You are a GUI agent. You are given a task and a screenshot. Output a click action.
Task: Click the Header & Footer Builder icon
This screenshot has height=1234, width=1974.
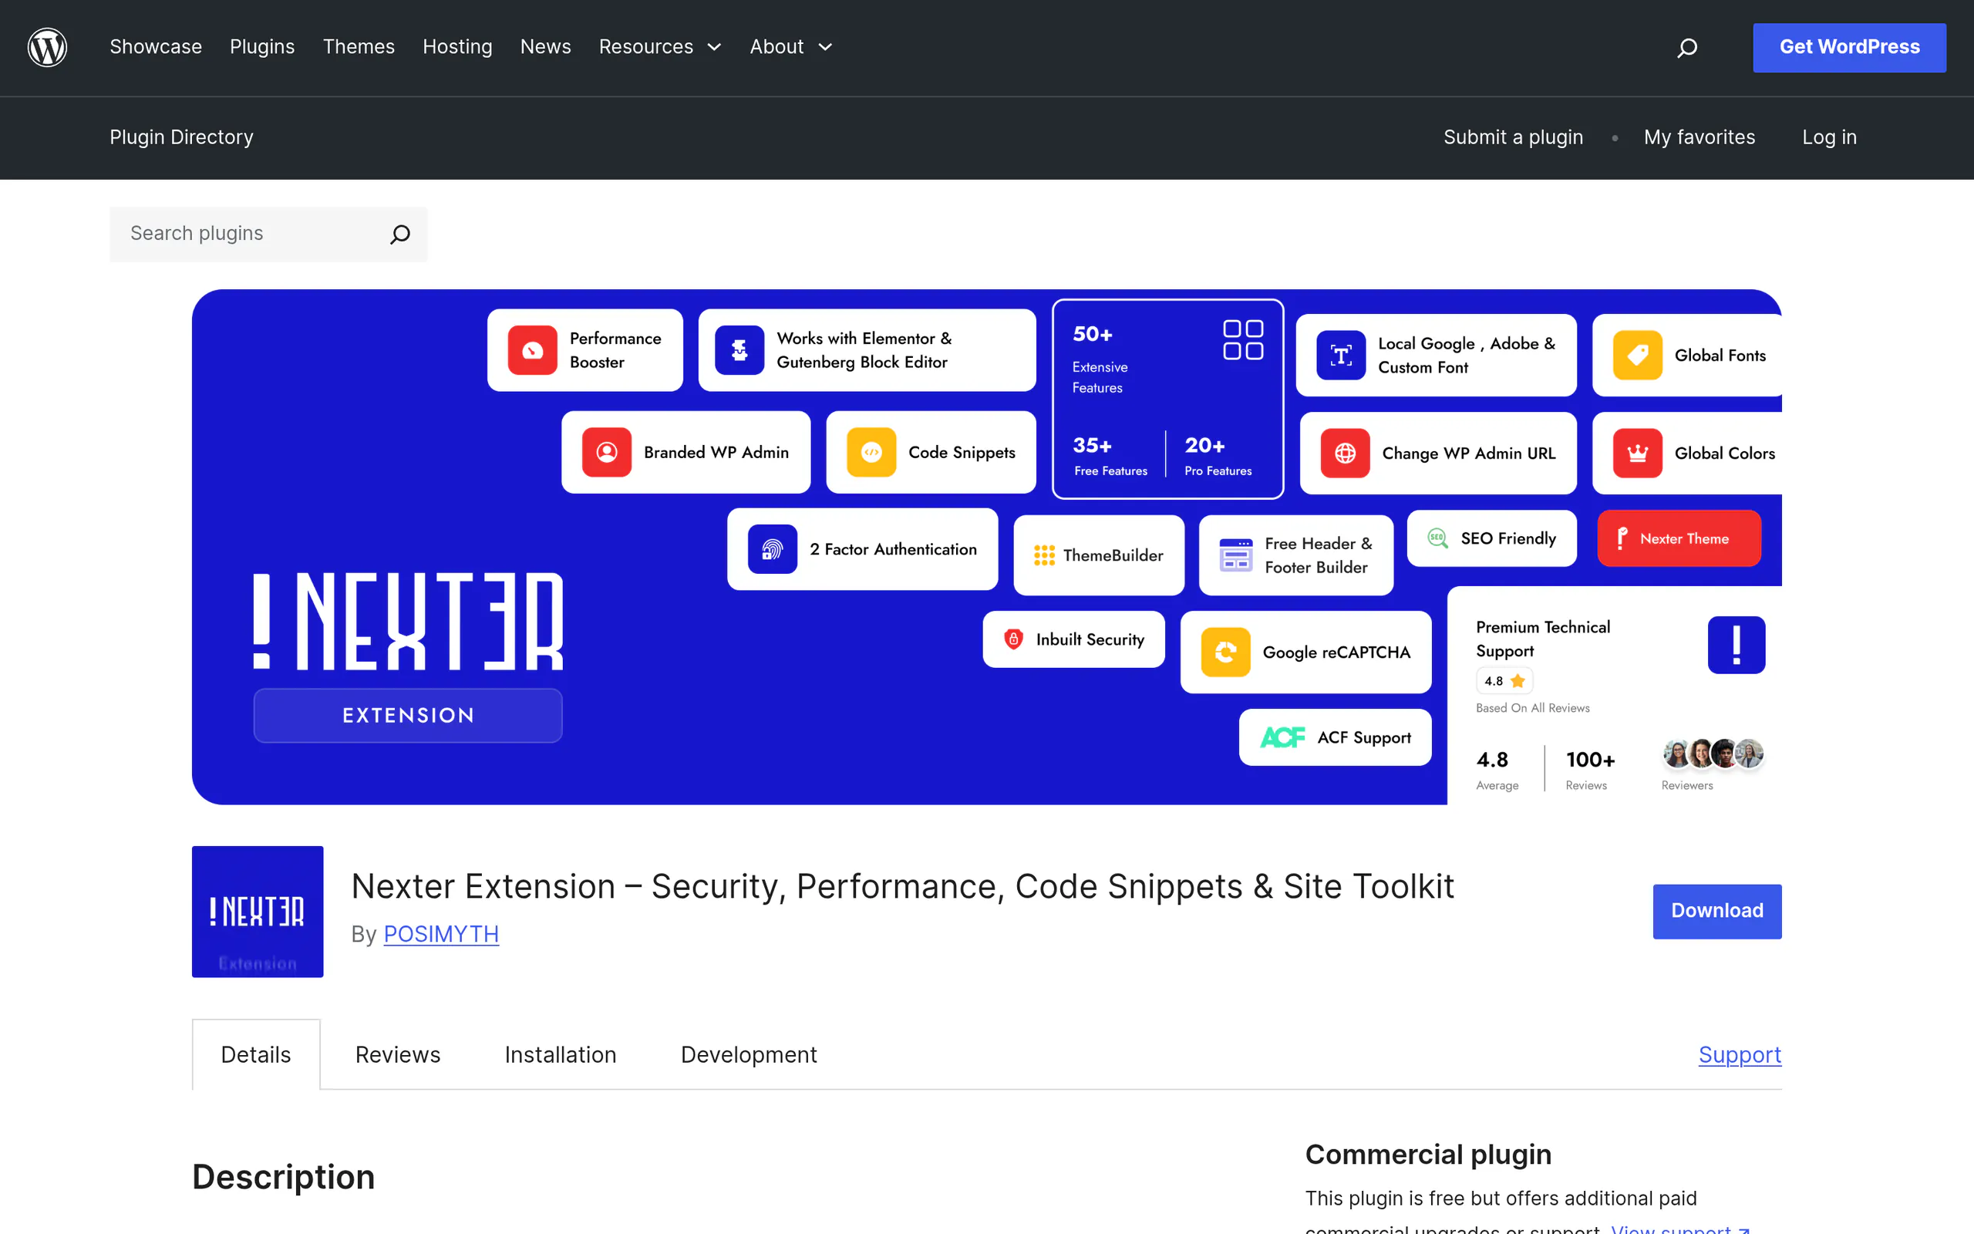point(1236,555)
